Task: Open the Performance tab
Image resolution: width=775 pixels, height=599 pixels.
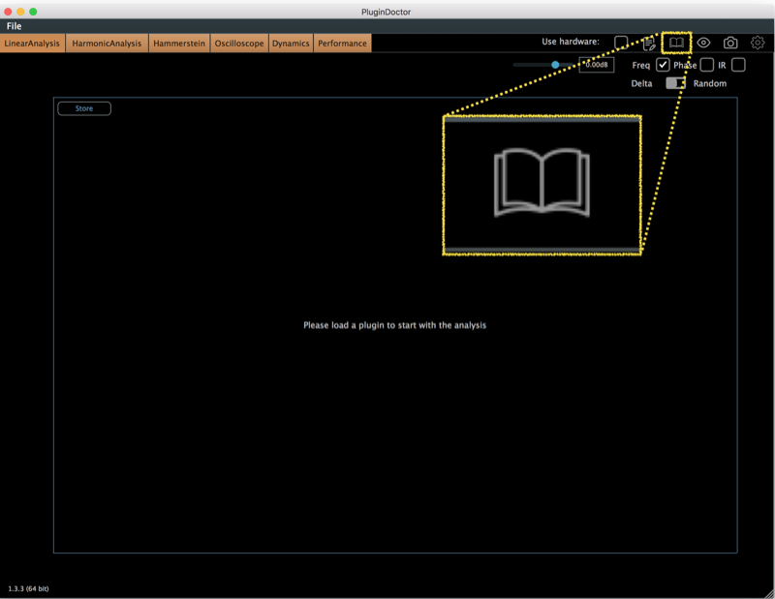Action: [342, 43]
